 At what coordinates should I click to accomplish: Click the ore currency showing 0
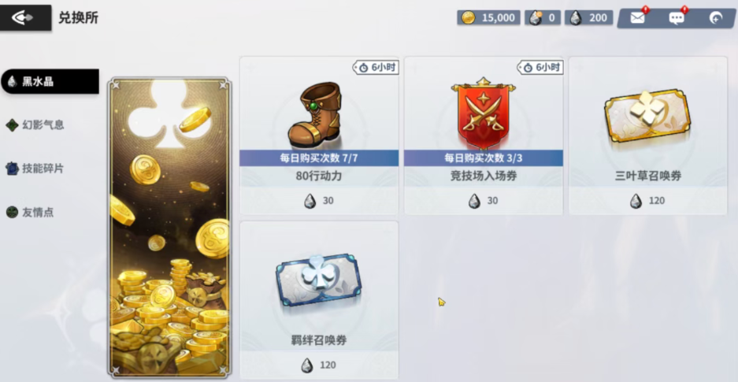pos(542,18)
